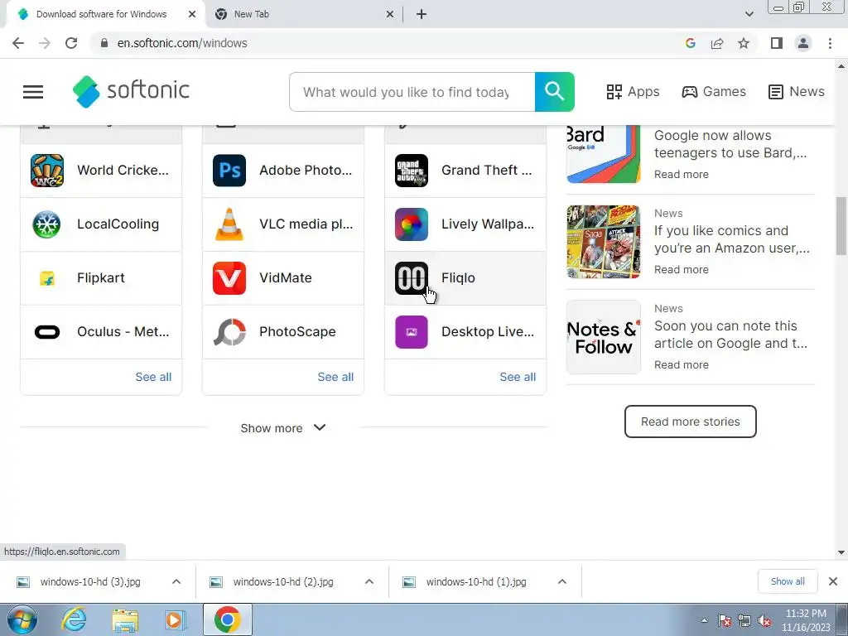The height and width of the screenshot is (636, 848).
Task: Open Chrome tab search dropdown
Action: [x=749, y=14]
